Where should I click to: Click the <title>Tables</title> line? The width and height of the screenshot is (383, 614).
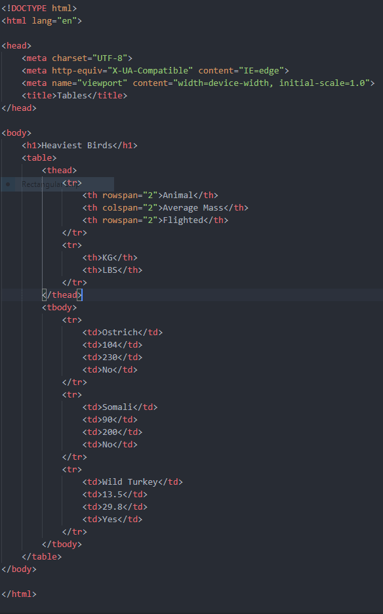74,96
